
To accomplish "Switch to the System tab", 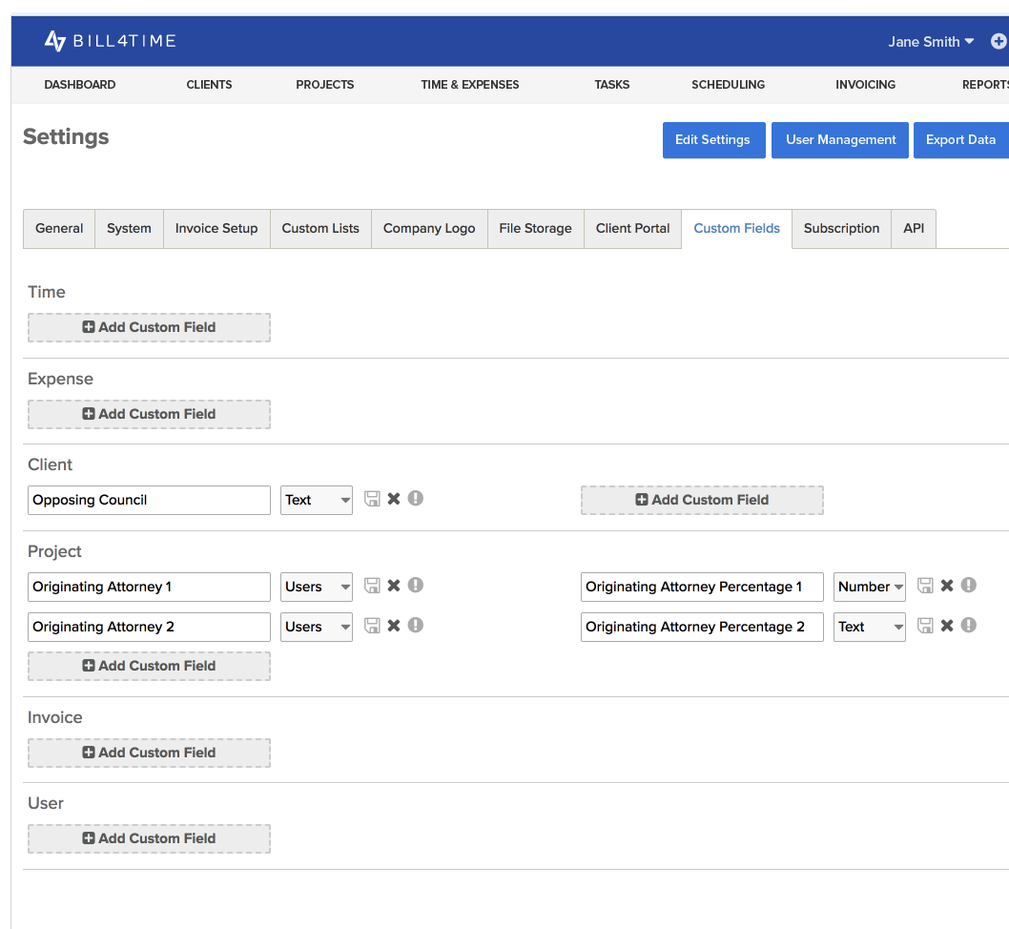I will [x=129, y=228].
